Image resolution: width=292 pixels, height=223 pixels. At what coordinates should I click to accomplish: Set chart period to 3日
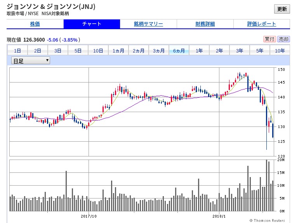point(58,51)
